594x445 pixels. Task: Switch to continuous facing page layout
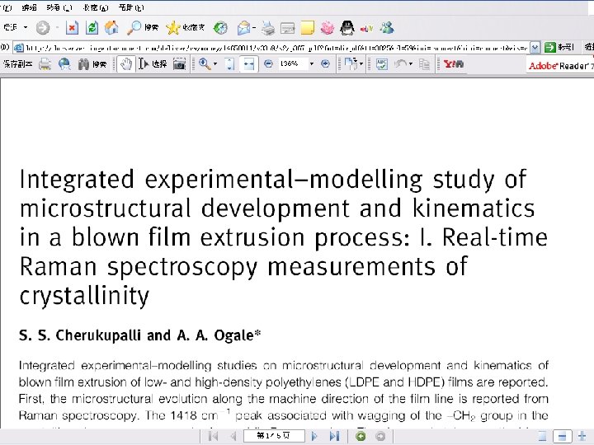582,436
